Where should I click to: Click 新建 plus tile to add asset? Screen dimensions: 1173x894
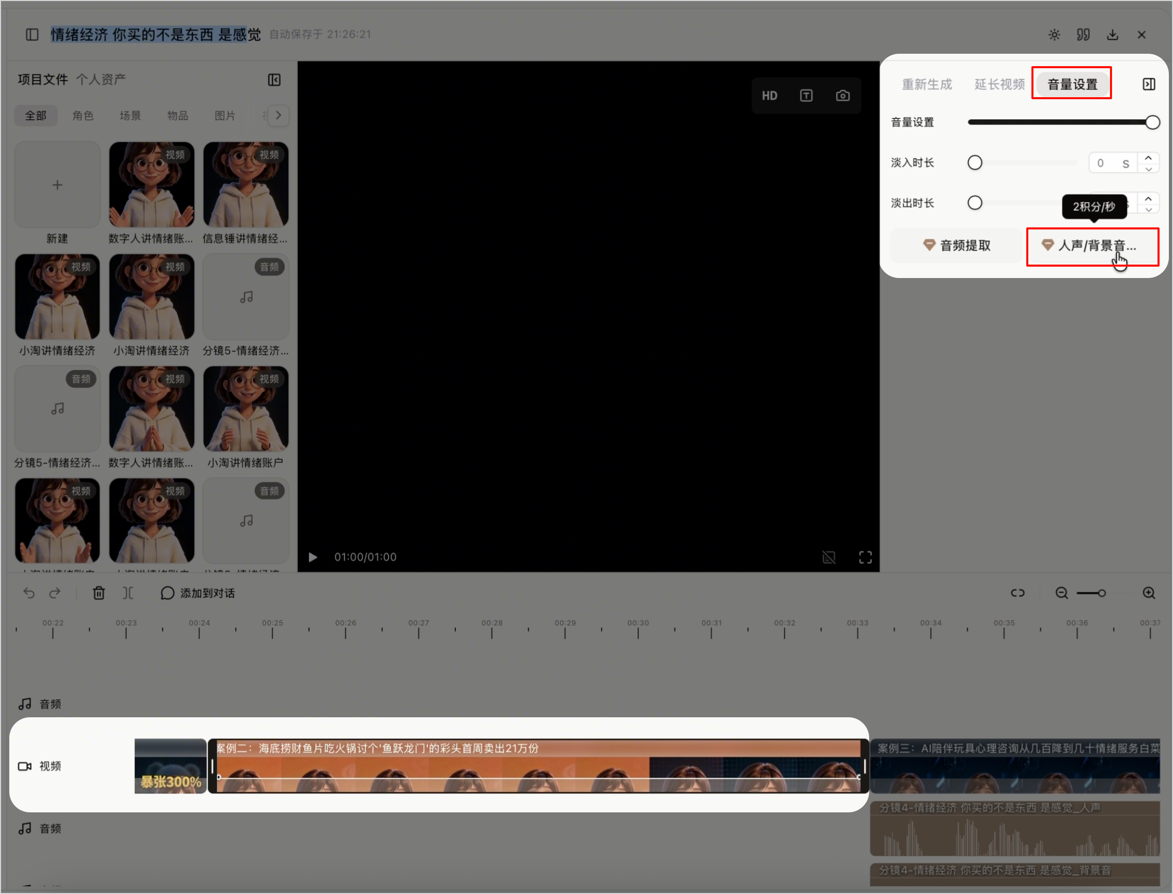tap(57, 184)
